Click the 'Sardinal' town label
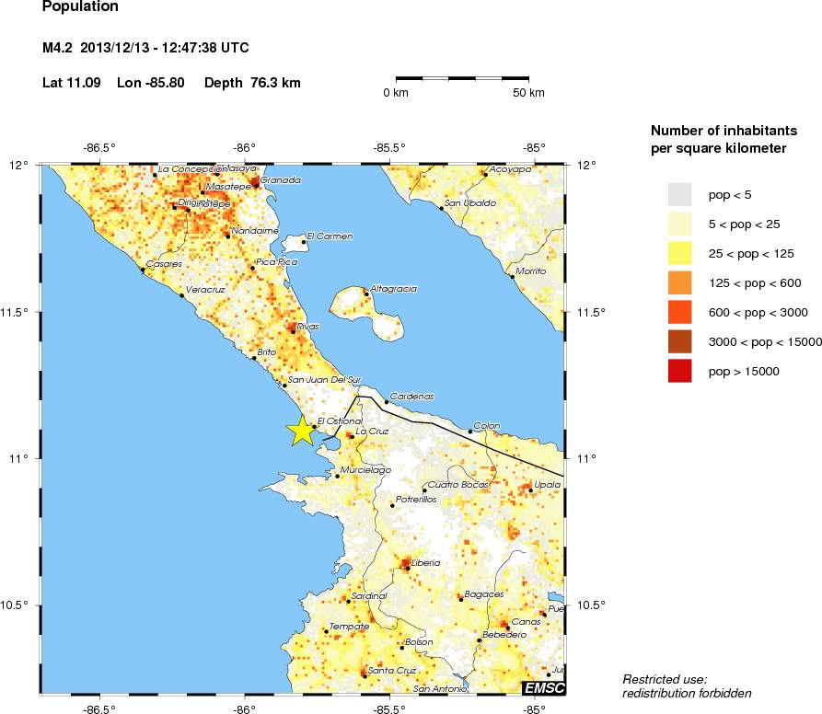822x714 pixels. [369, 596]
